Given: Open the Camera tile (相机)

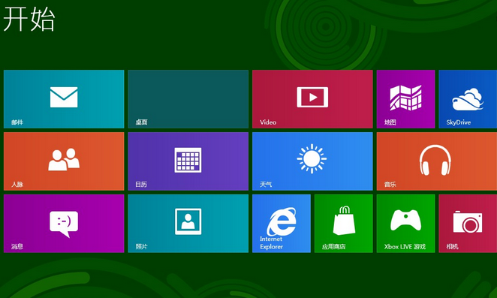Looking at the screenshot, I should 468,223.
